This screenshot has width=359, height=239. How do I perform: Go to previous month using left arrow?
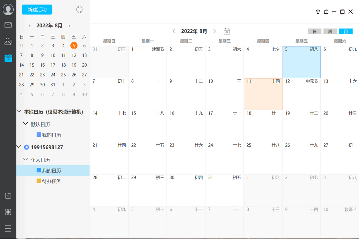click(x=174, y=31)
